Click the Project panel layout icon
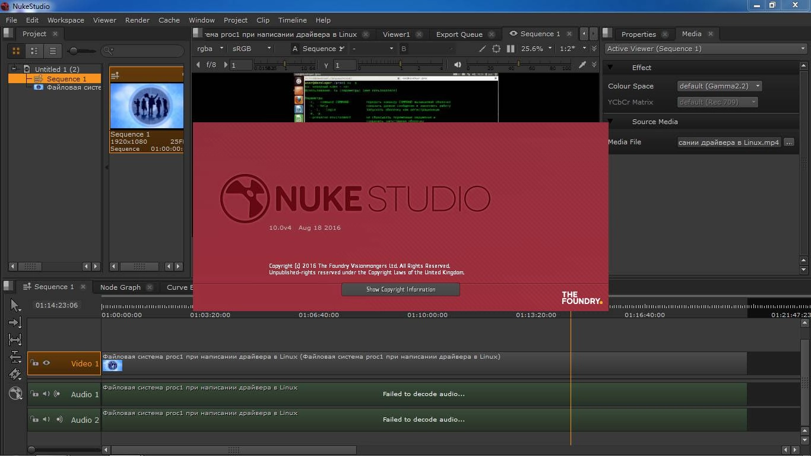The height and width of the screenshot is (456, 811). 9,34
